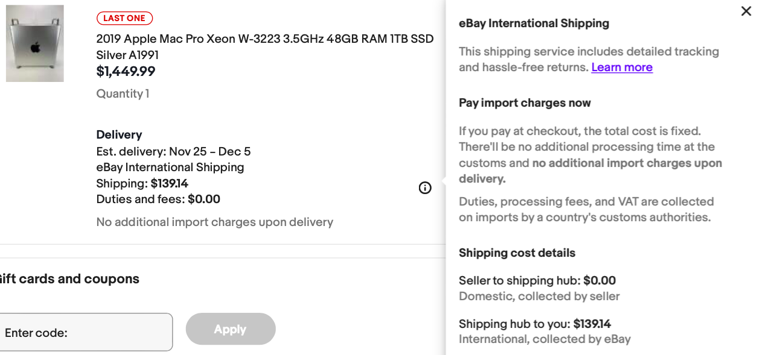Click Shipping hub to you: $139.14

pos(535,324)
